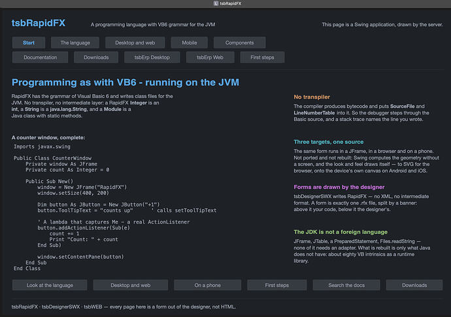Click the A counter window, complete label
Screen dimensions: 451x317
pos(48,137)
